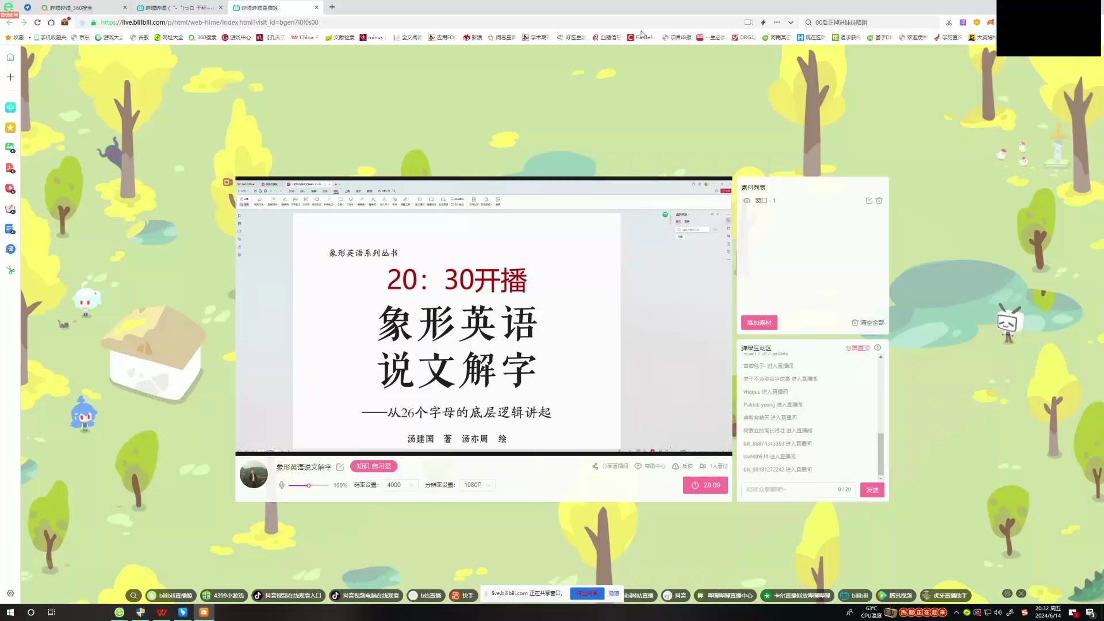Viewport: 1104px width, 621px height.
Task: Open the 快手 shortcut
Action: click(463, 596)
